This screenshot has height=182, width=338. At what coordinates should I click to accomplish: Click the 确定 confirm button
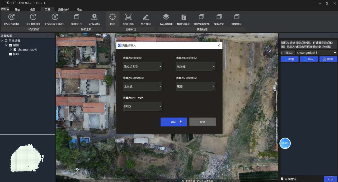tap(174, 122)
